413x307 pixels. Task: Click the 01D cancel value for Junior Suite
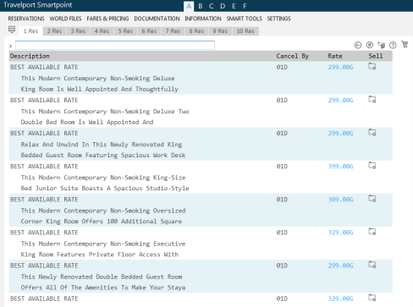click(282, 167)
